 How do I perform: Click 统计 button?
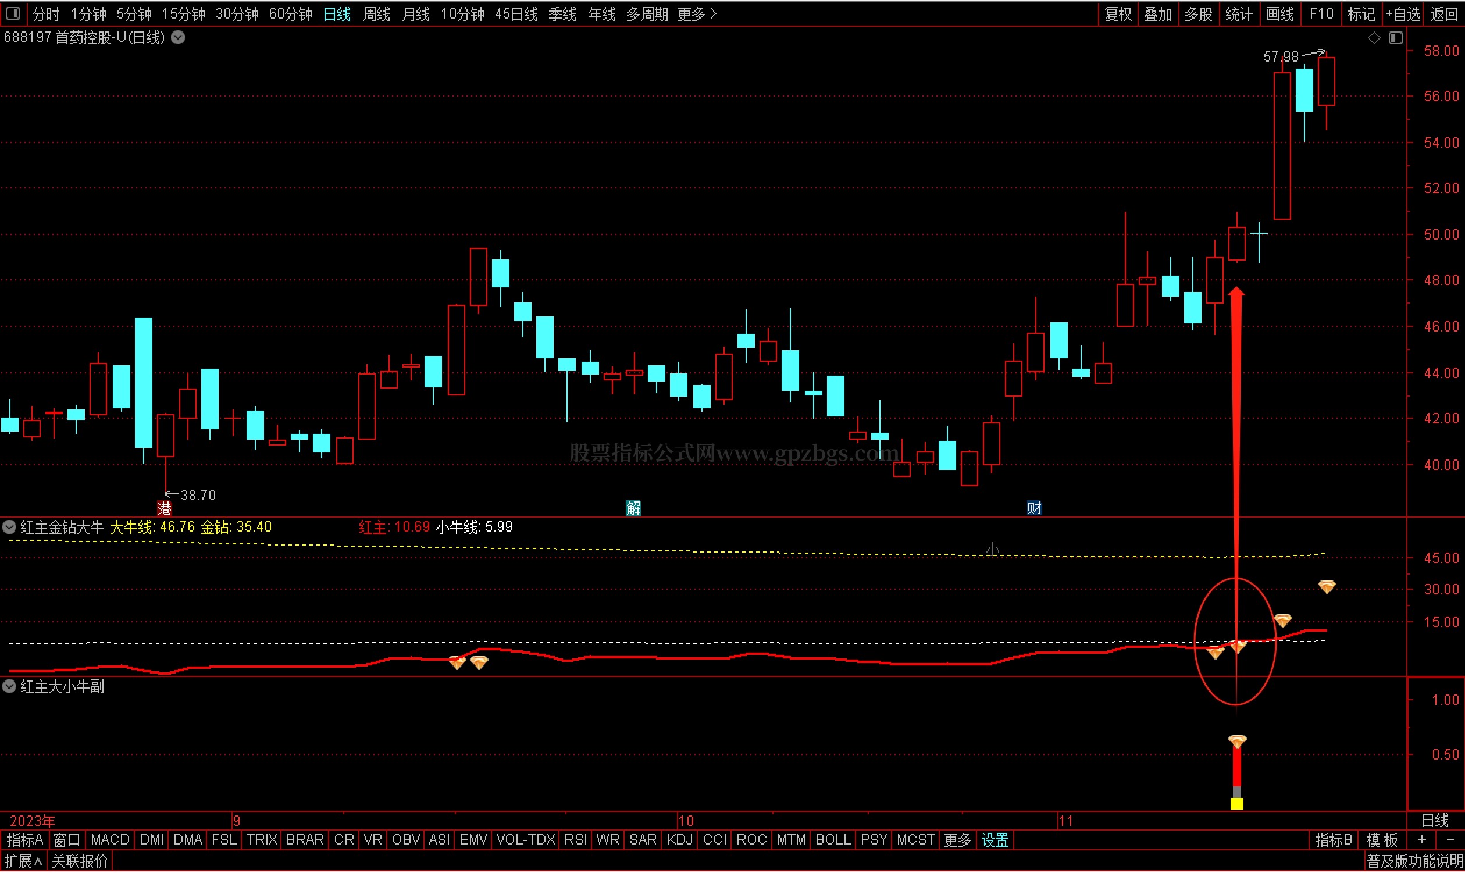click(1239, 13)
